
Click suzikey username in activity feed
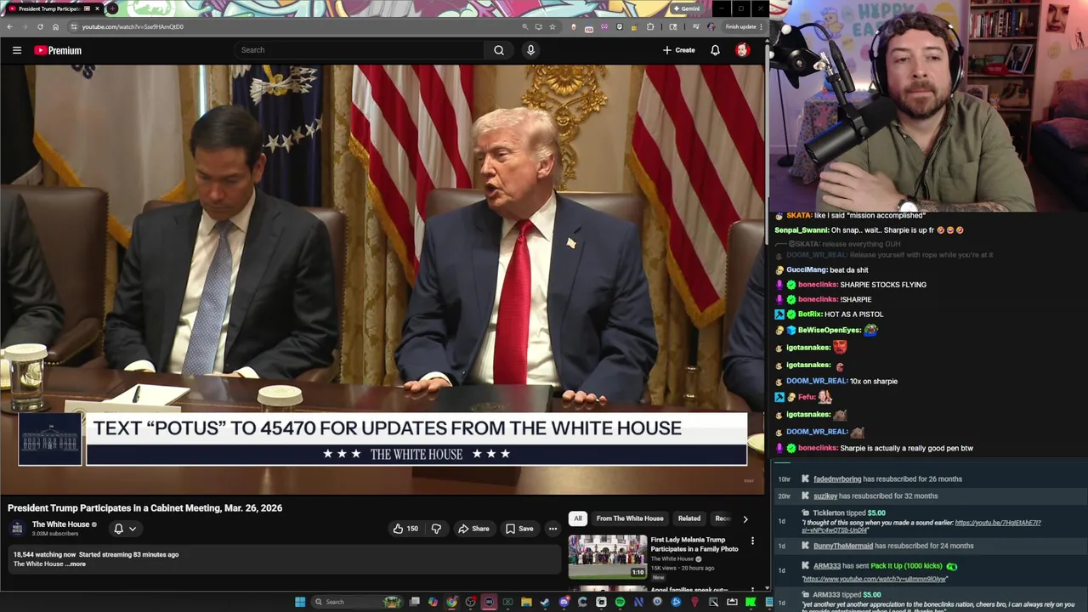point(825,496)
